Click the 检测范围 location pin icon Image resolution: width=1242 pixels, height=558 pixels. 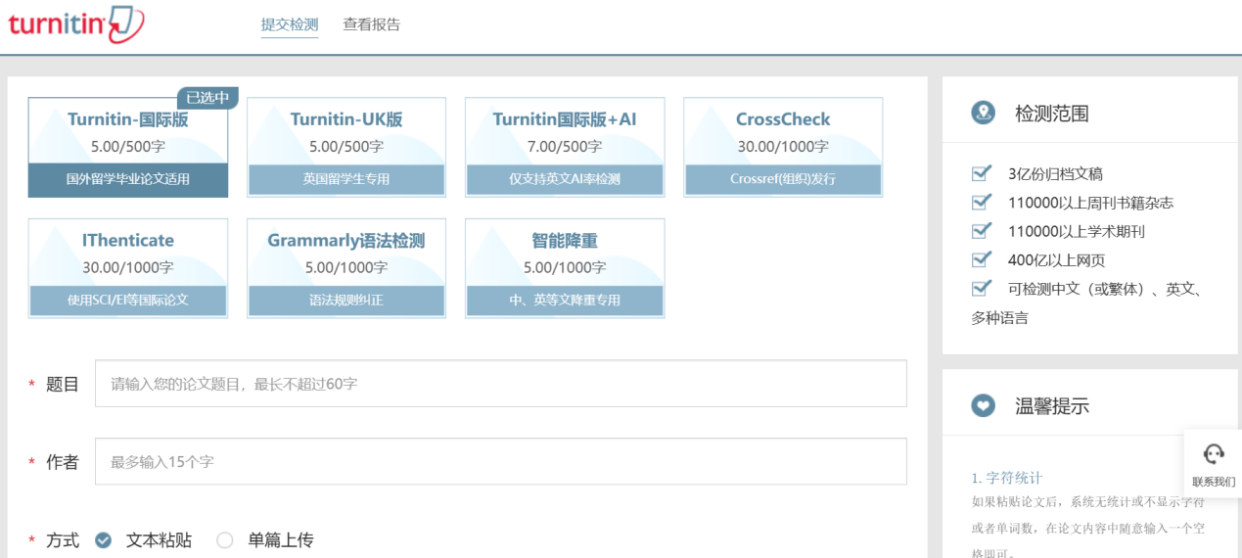click(983, 114)
